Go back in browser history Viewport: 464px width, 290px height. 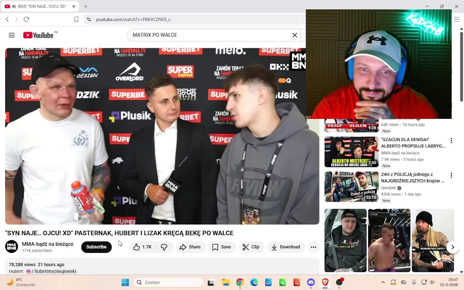click(x=7, y=19)
